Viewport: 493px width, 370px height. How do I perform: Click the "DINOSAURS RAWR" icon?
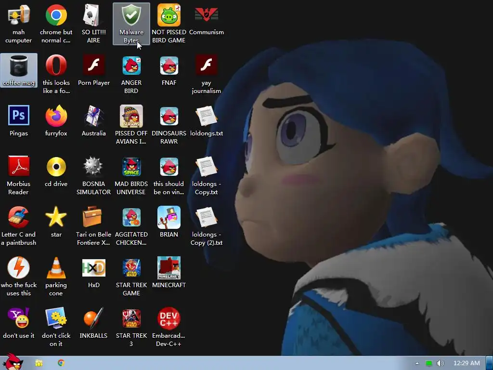pyautogui.click(x=169, y=125)
